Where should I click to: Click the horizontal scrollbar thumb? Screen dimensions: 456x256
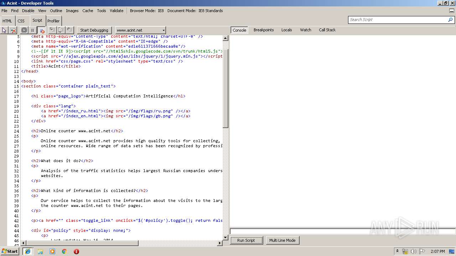click(x=82, y=243)
